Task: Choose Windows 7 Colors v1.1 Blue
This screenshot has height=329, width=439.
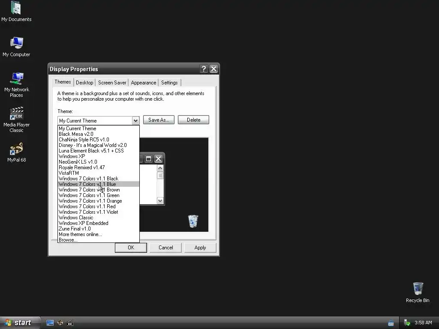Action: (x=99, y=184)
